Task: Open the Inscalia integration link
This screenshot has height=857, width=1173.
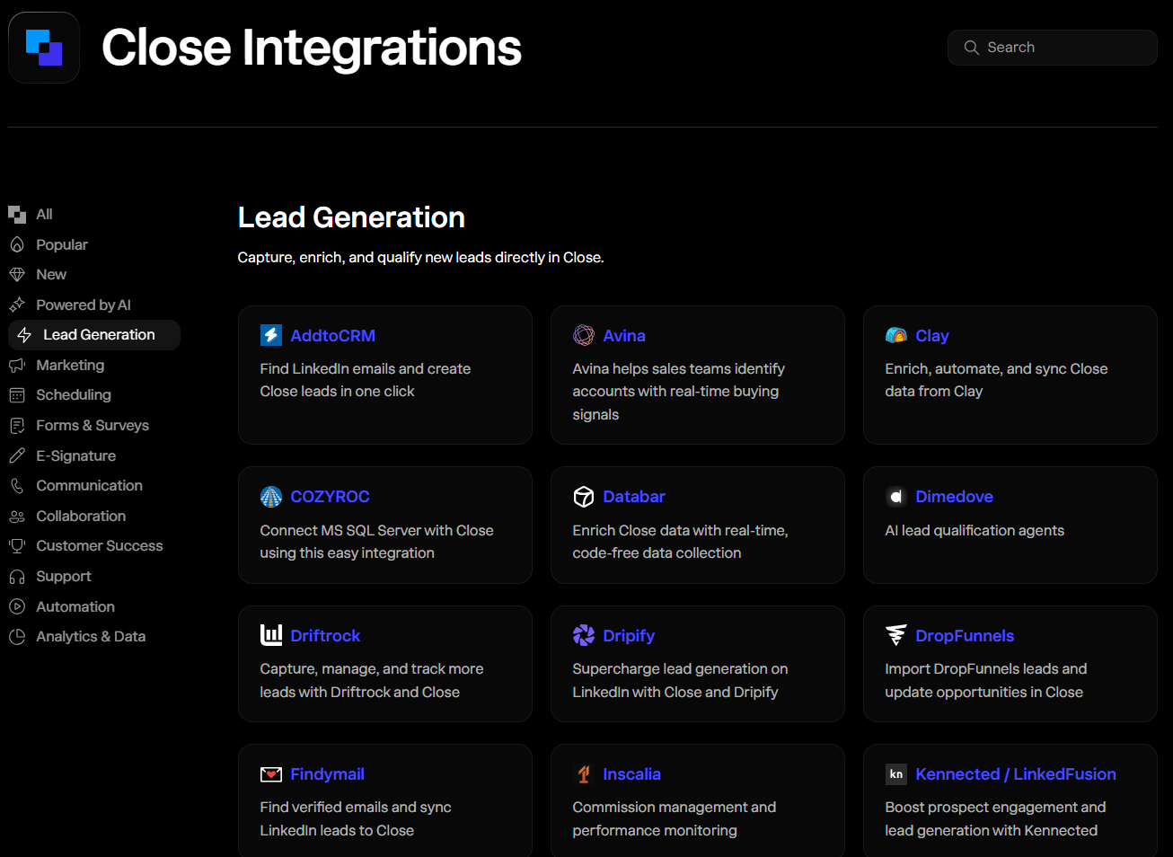Action: pyautogui.click(x=631, y=774)
